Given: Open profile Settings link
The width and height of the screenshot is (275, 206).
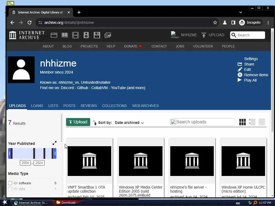Looking at the screenshot, I should pos(251,59).
